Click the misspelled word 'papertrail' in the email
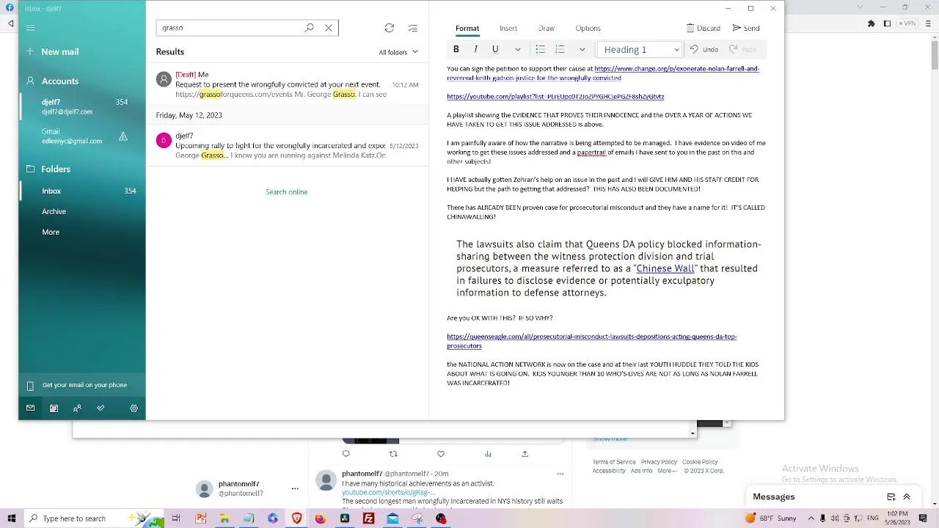This screenshot has height=528, width=939. pos(591,153)
